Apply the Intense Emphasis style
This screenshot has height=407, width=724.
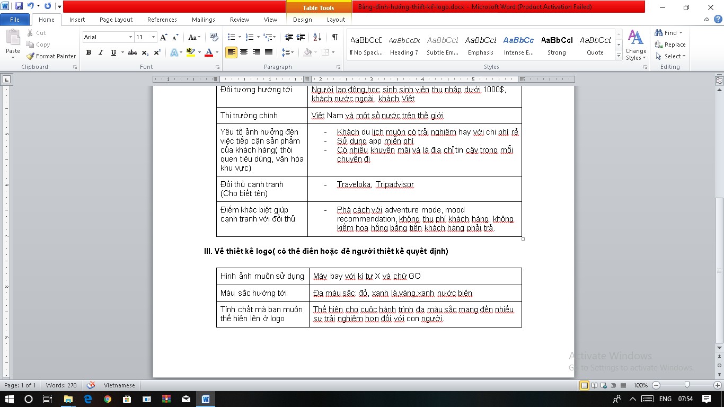518,45
